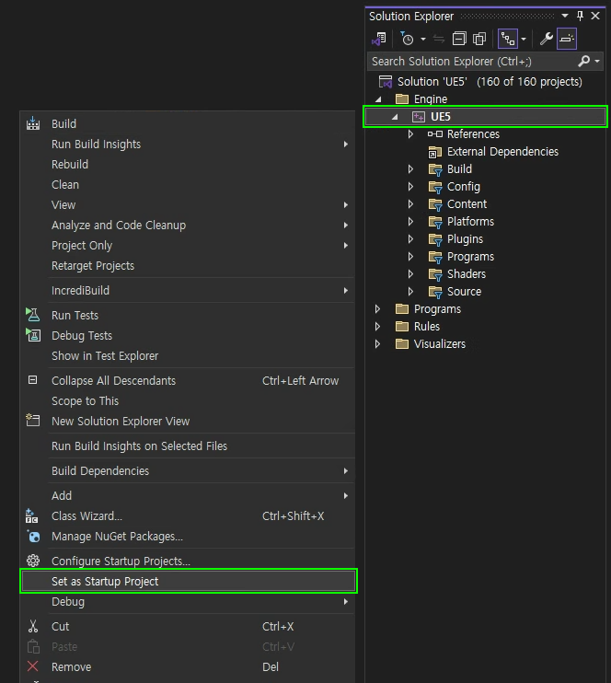Viewport: 611px width, 683px height.
Task: Click the Debug Tests icon
Action: [x=32, y=335]
